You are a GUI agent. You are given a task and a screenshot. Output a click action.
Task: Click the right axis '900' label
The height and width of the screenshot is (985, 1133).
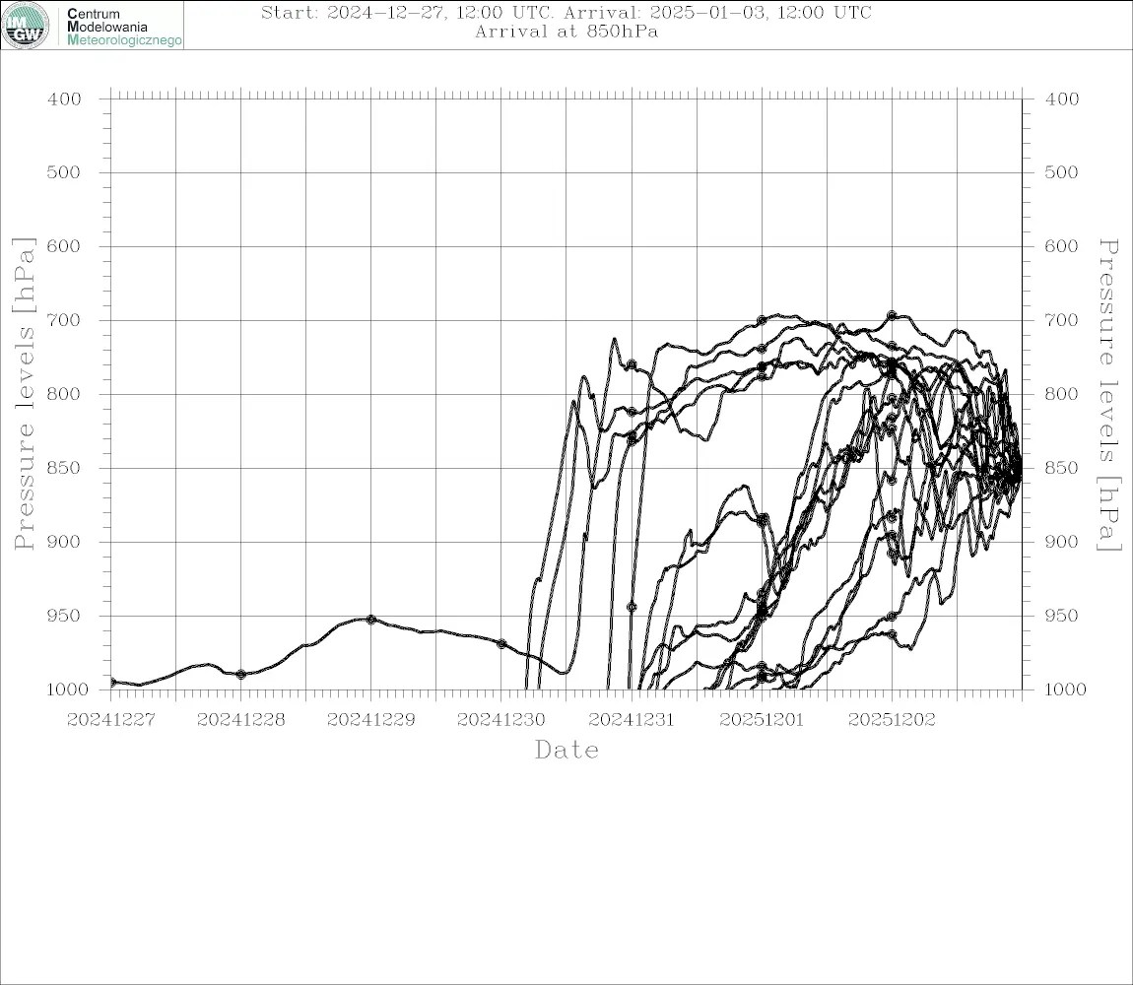point(1061,542)
